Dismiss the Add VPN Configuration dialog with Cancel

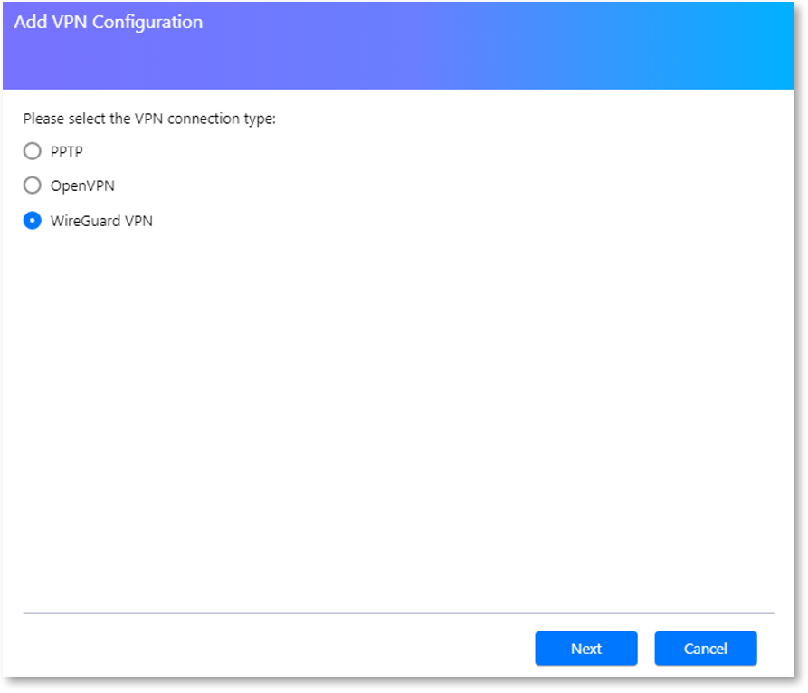706,648
